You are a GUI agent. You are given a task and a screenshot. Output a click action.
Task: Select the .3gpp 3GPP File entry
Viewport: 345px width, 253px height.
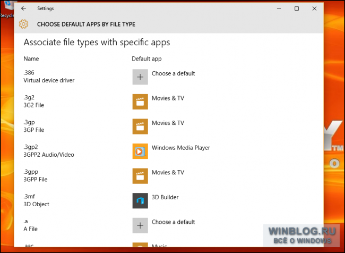[x=36, y=175]
